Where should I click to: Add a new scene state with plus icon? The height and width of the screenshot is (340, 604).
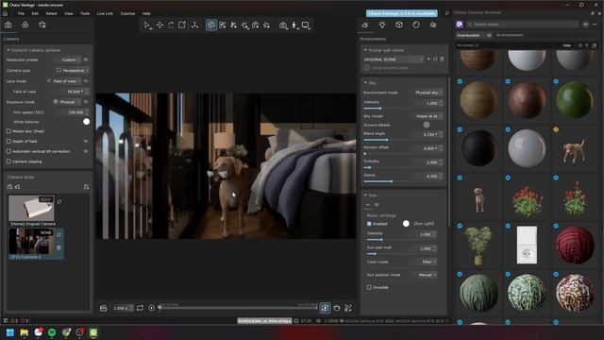pyautogui.click(x=428, y=59)
